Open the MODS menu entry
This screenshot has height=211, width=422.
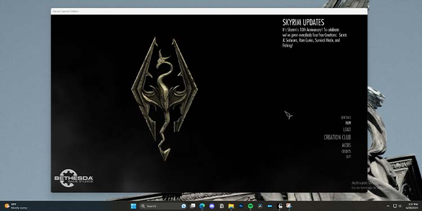coord(347,145)
